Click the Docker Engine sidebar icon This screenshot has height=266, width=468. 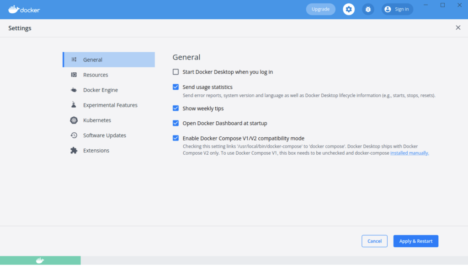(x=74, y=90)
